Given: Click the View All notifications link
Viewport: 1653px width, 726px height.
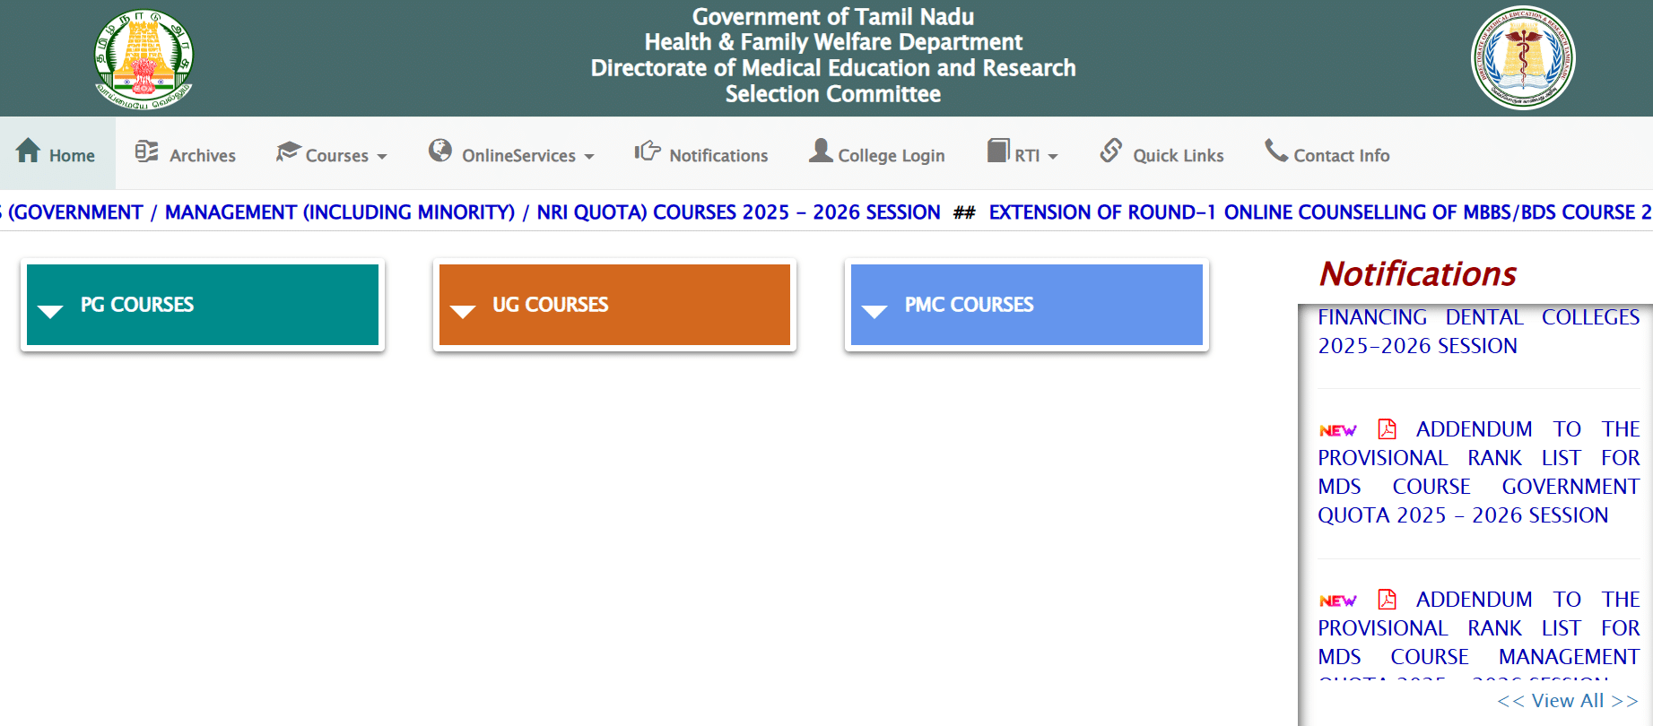Looking at the screenshot, I should pyautogui.click(x=1567, y=701).
